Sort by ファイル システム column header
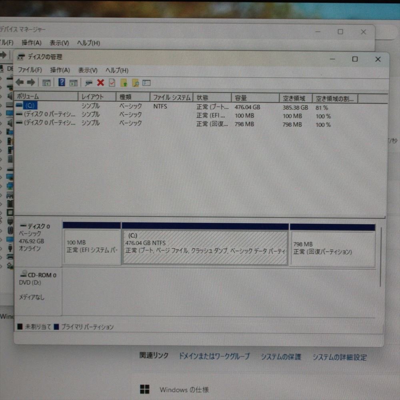 pos(172,97)
